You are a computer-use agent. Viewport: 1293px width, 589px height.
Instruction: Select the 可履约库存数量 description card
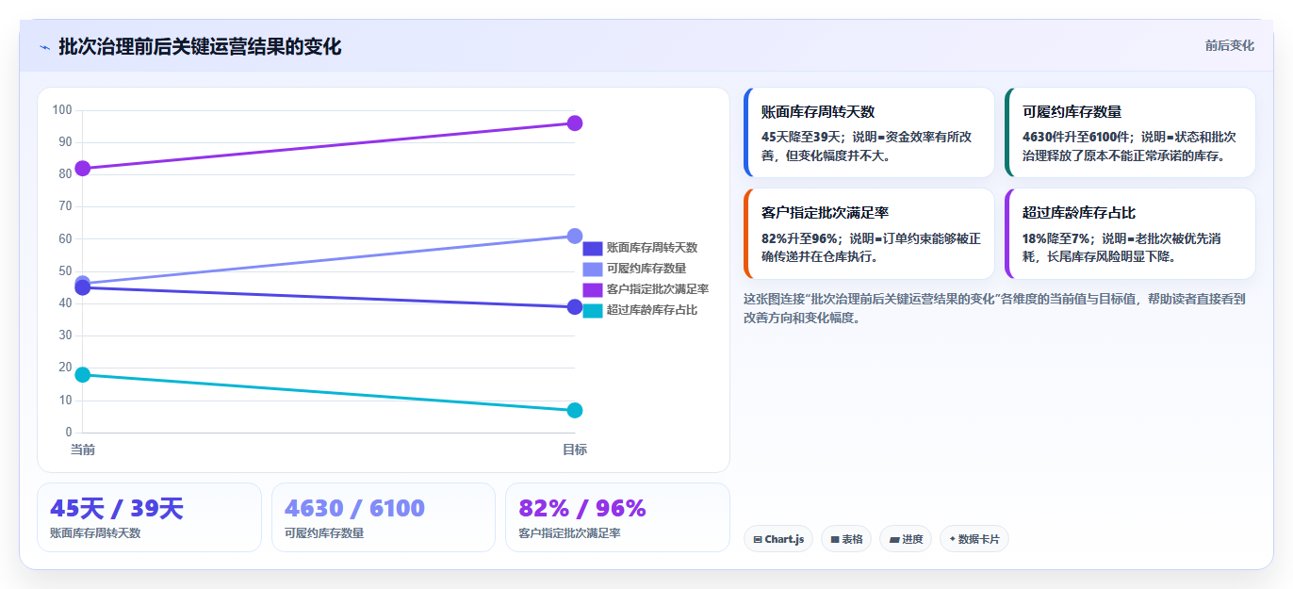click(x=1130, y=133)
